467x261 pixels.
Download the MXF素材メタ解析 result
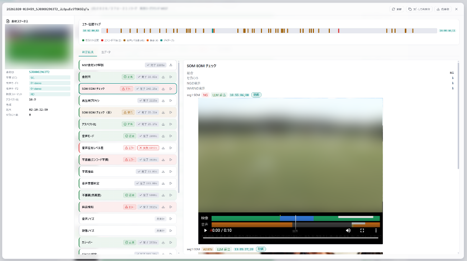click(x=171, y=65)
